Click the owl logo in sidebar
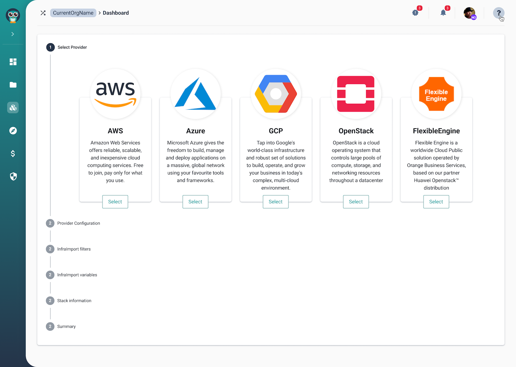 click(x=13, y=16)
